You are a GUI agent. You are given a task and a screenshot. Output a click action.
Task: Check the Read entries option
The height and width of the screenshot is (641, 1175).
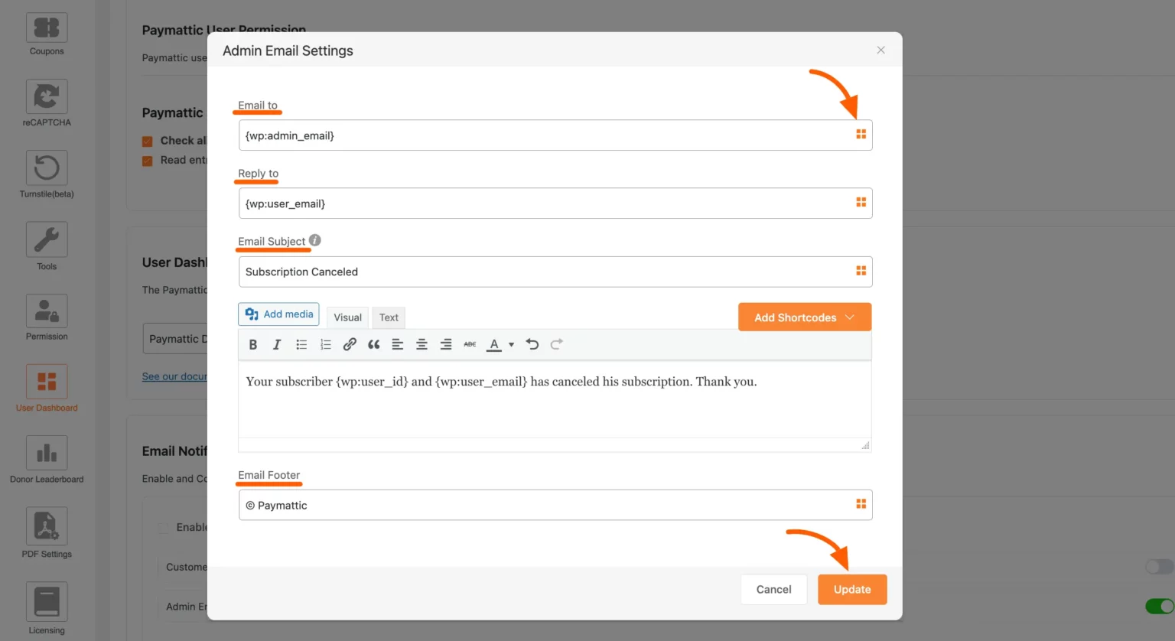click(x=147, y=160)
